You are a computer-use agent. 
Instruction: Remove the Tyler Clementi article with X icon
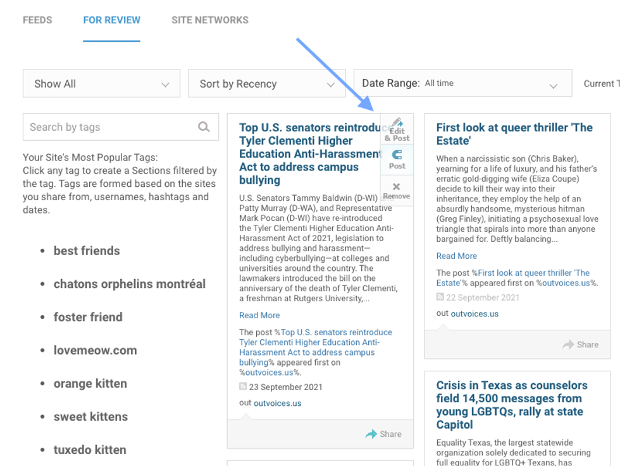point(397,187)
